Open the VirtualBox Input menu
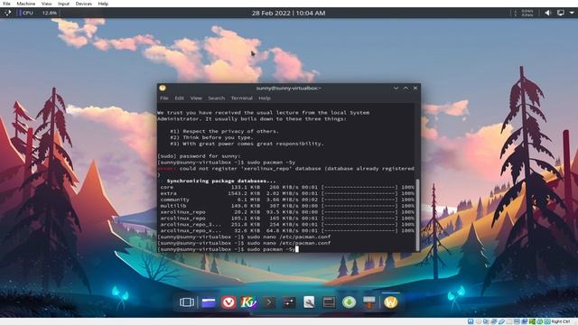 [x=63, y=4]
